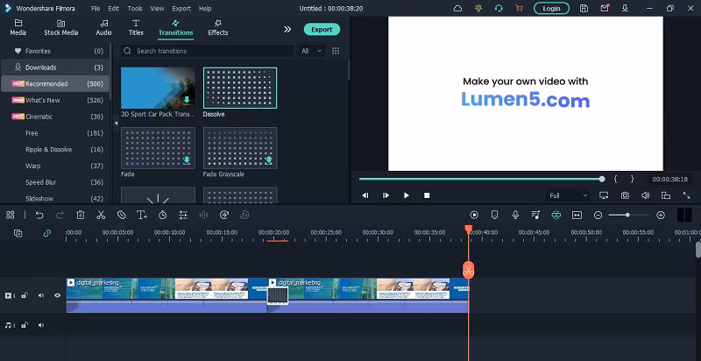Click the Delete trash icon
The width and height of the screenshot is (701, 361).
[x=81, y=215]
